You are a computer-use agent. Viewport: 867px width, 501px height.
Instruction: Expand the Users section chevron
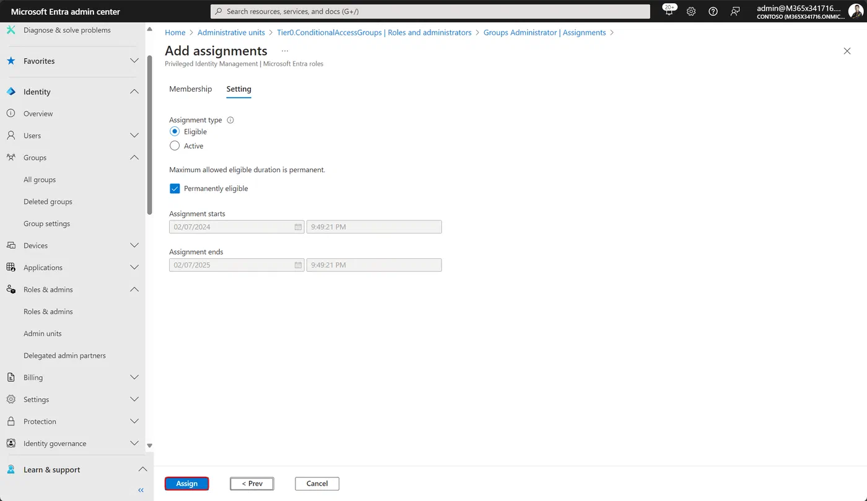click(134, 136)
